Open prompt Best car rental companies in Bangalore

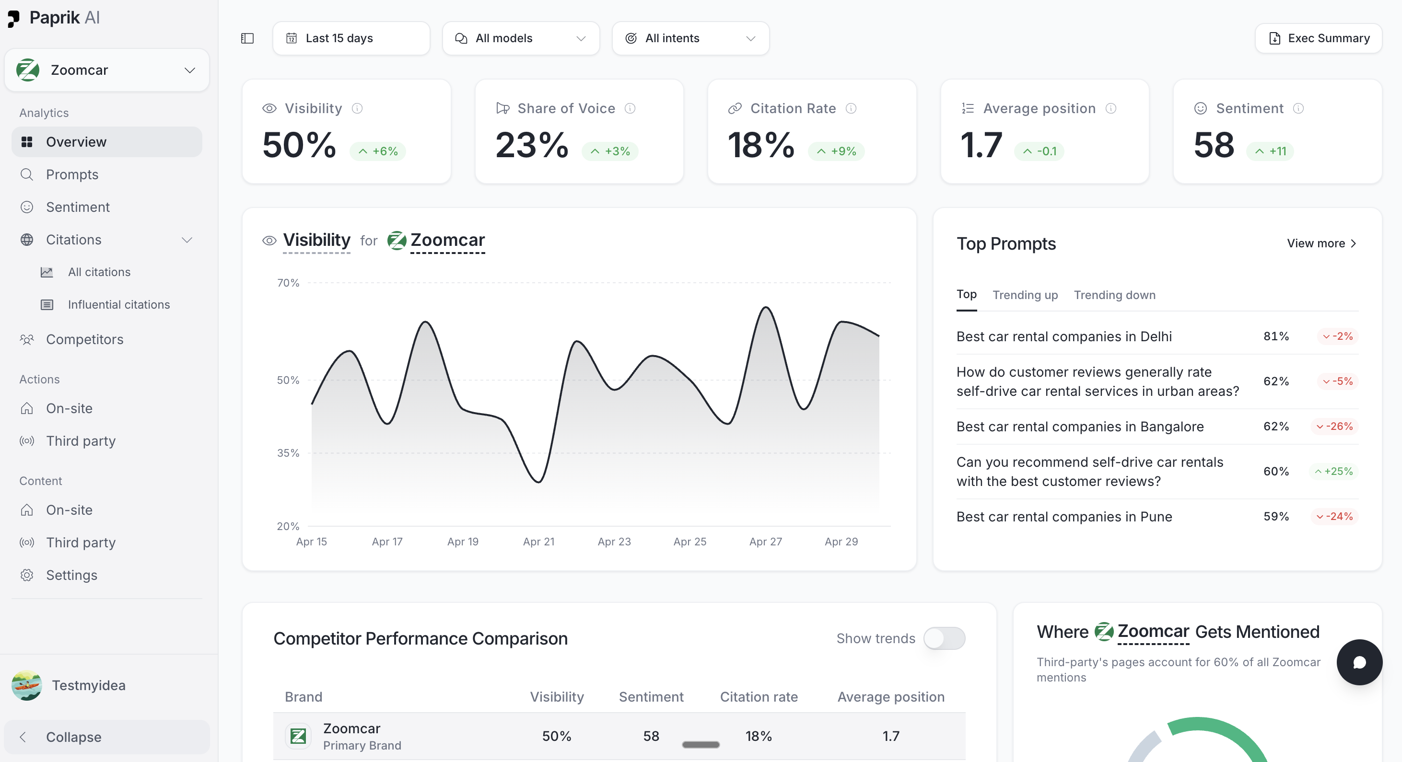pos(1080,427)
